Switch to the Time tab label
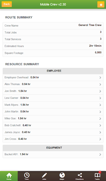This screenshot has height=181, width=106. point(27,179)
